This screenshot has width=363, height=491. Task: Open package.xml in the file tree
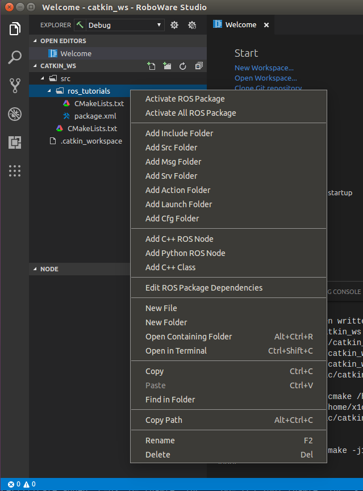(x=95, y=116)
